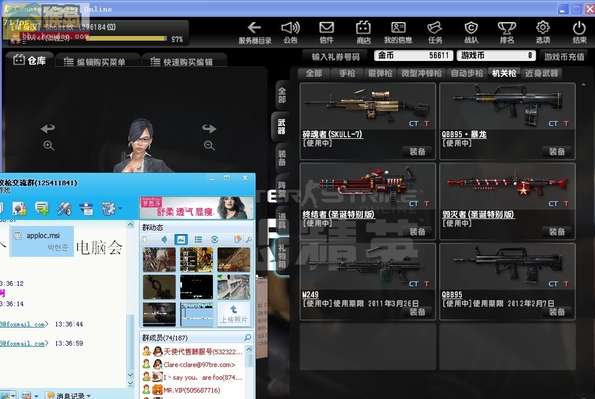Select the 近身武器 melee tab
This screenshot has width=595, height=399.
[x=541, y=73]
